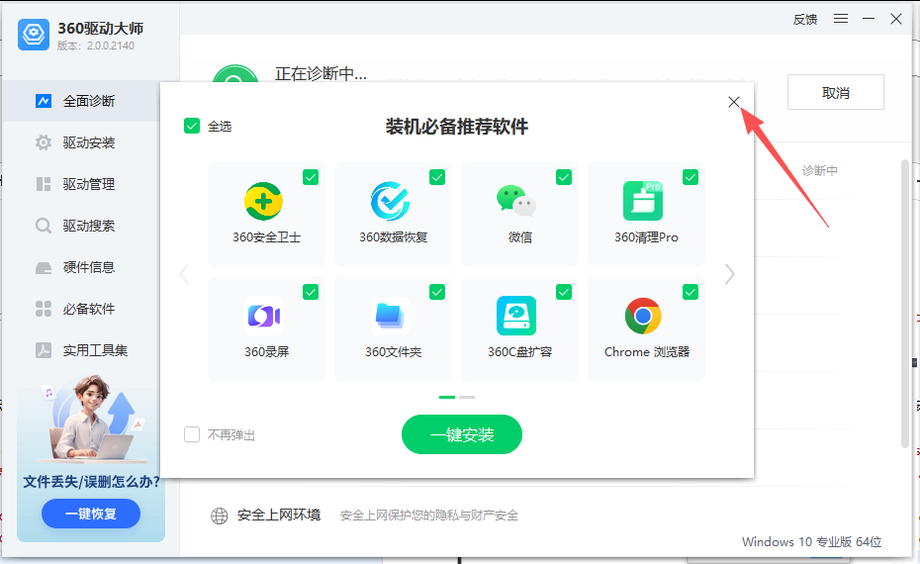Image resolution: width=920 pixels, height=564 pixels.
Task: Click the Windows 10 专业版 64位 text
Action: (811, 541)
